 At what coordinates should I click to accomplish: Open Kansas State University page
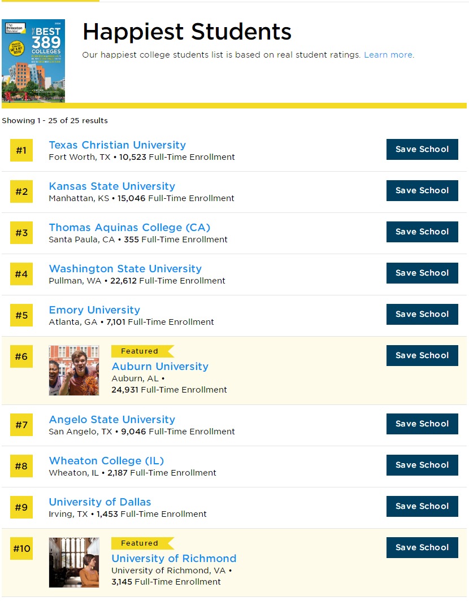pyautogui.click(x=112, y=186)
